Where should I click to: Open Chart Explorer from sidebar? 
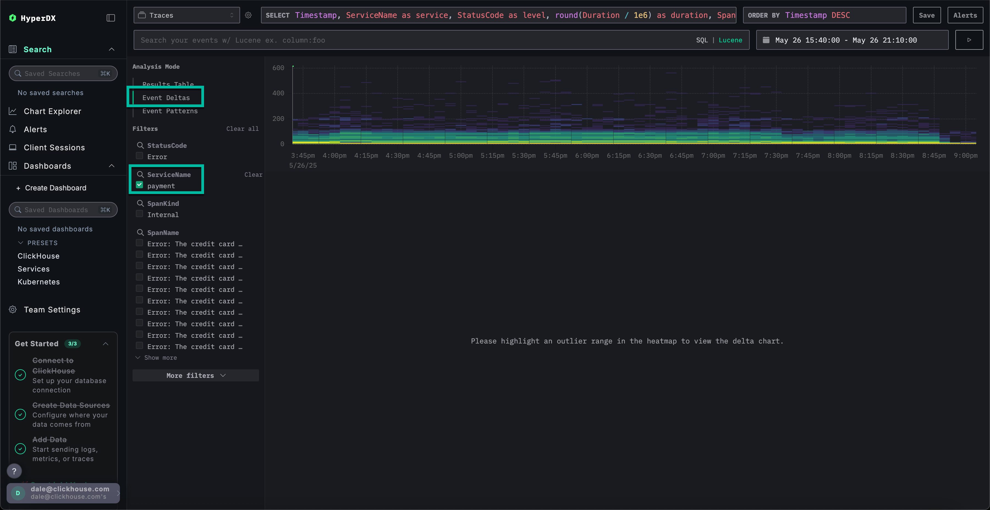(52, 111)
